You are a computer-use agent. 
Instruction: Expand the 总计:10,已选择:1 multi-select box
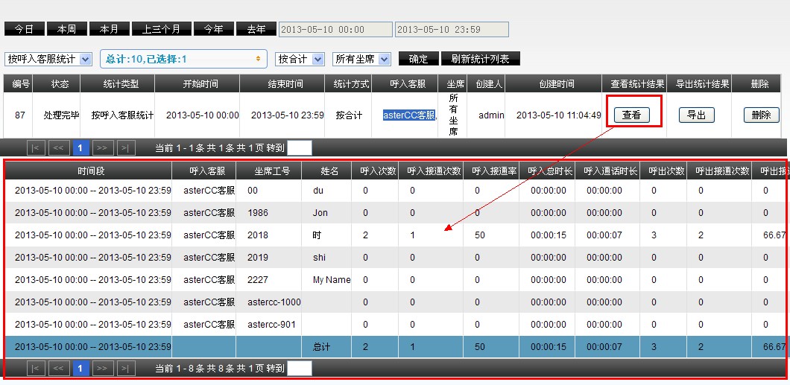tap(183, 59)
